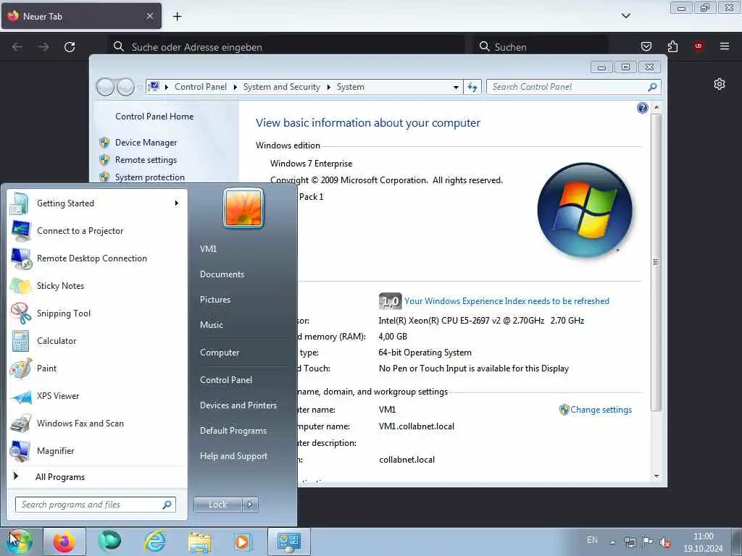Click the network tray icon
The height and width of the screenshot is (556, 742).
tap(630, 542)
